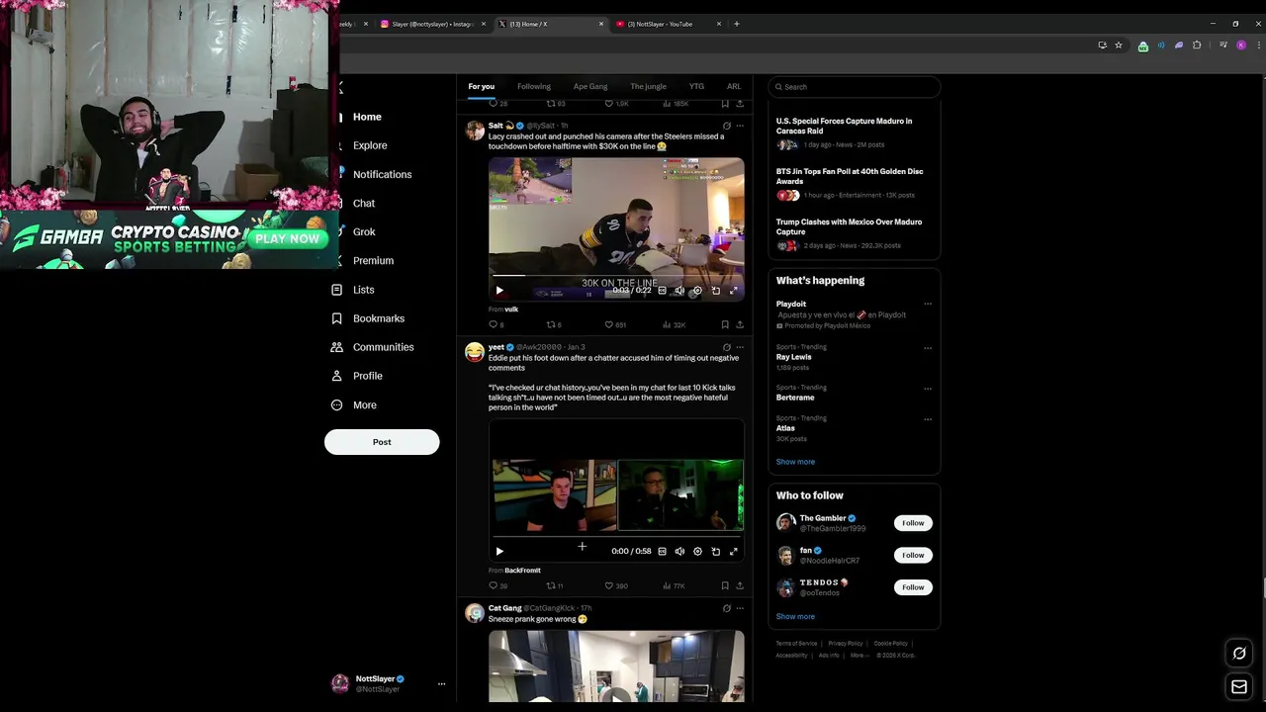Share the Salt post

[x=740, y=324]
